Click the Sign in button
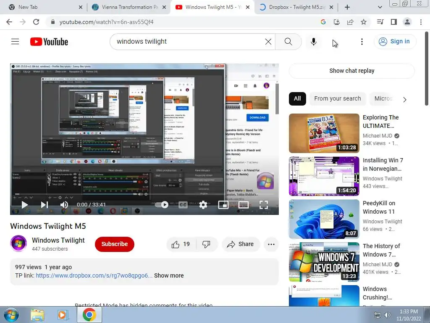 click(x=395, y=42)
